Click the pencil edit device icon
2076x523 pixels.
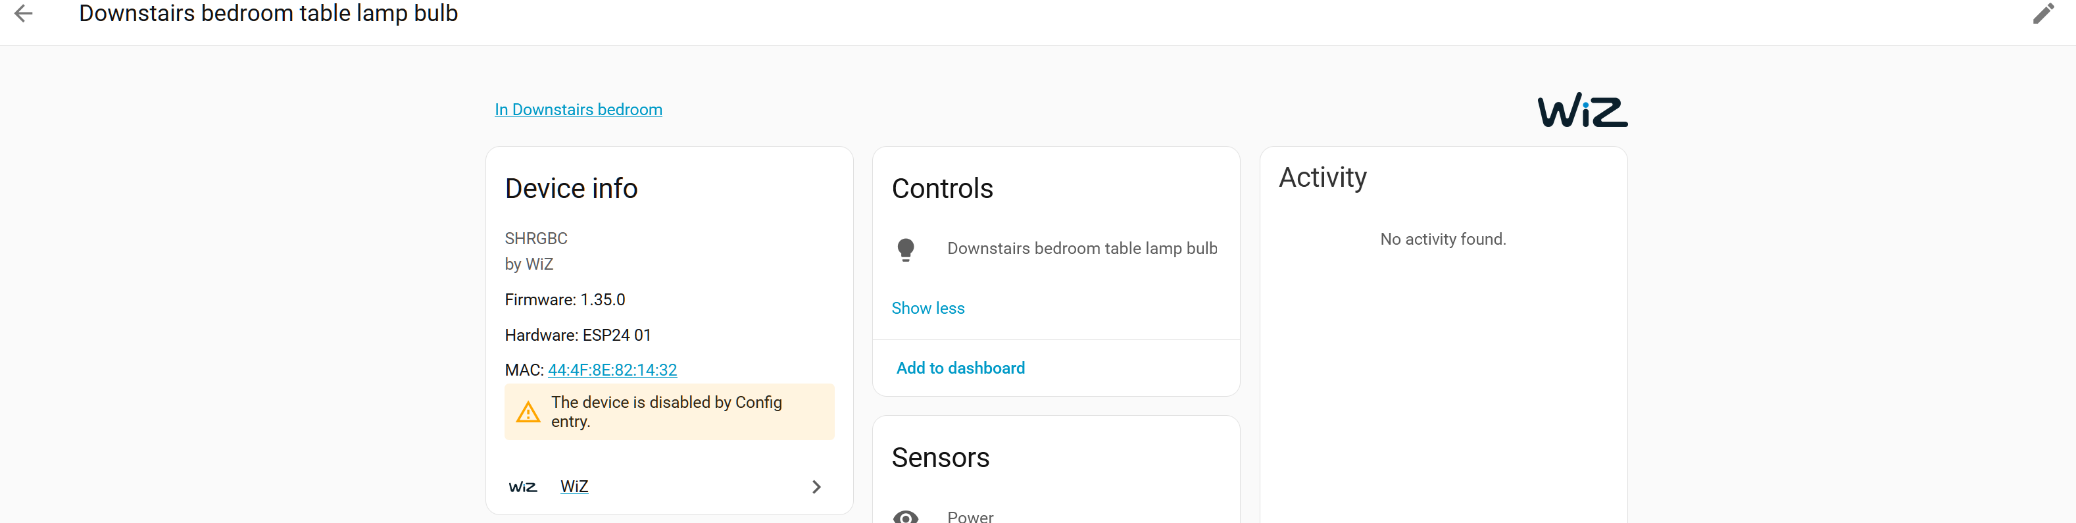[x=2043, y=14]
